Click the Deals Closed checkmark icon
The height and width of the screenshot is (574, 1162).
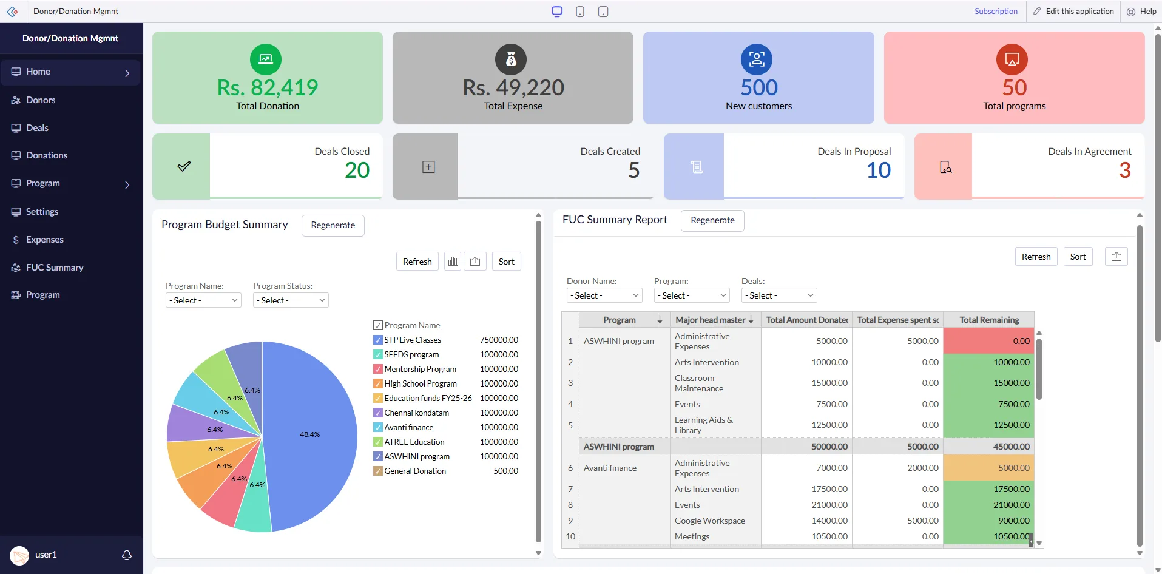(184, 166)
